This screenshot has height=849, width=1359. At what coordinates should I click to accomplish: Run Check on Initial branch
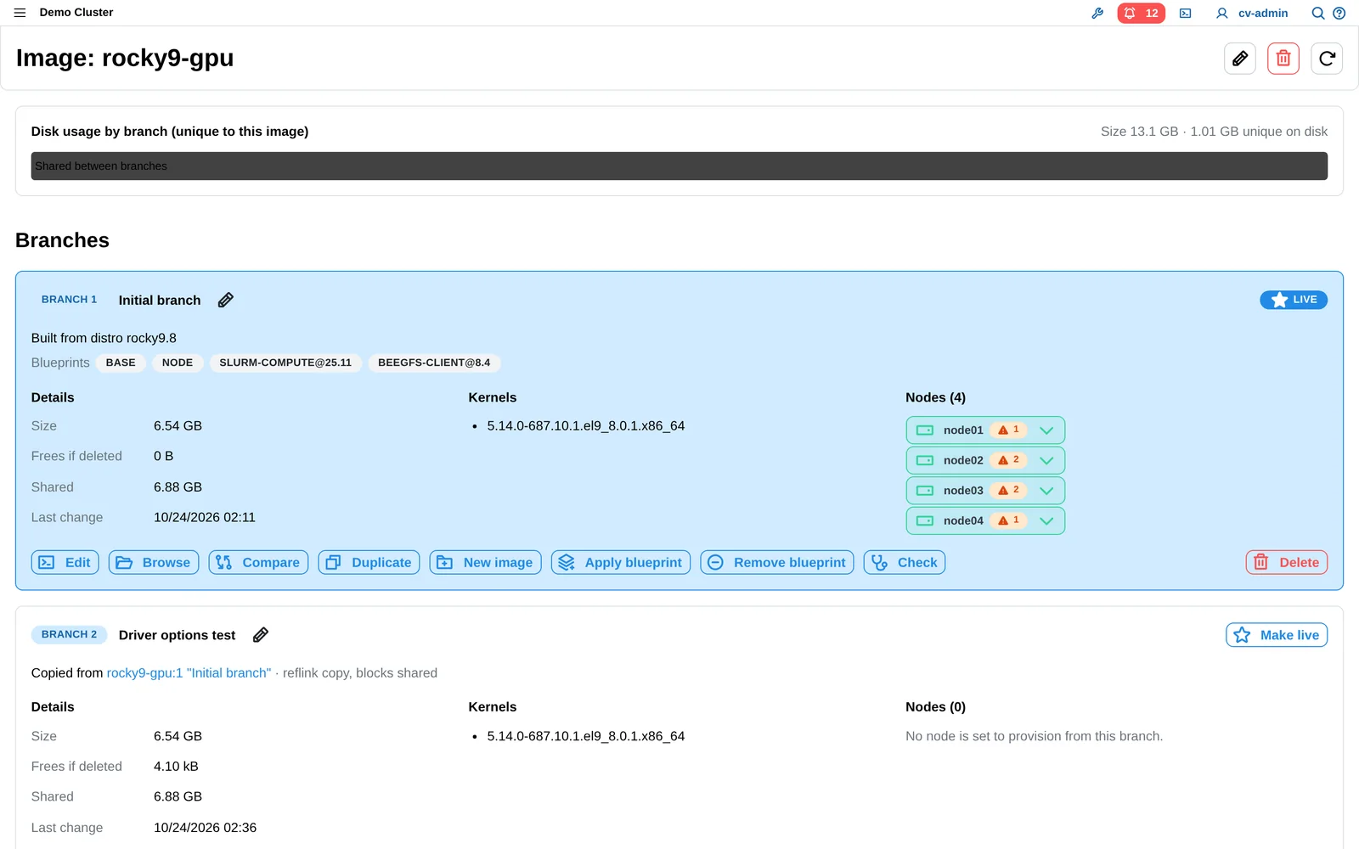tap(905, 563)
